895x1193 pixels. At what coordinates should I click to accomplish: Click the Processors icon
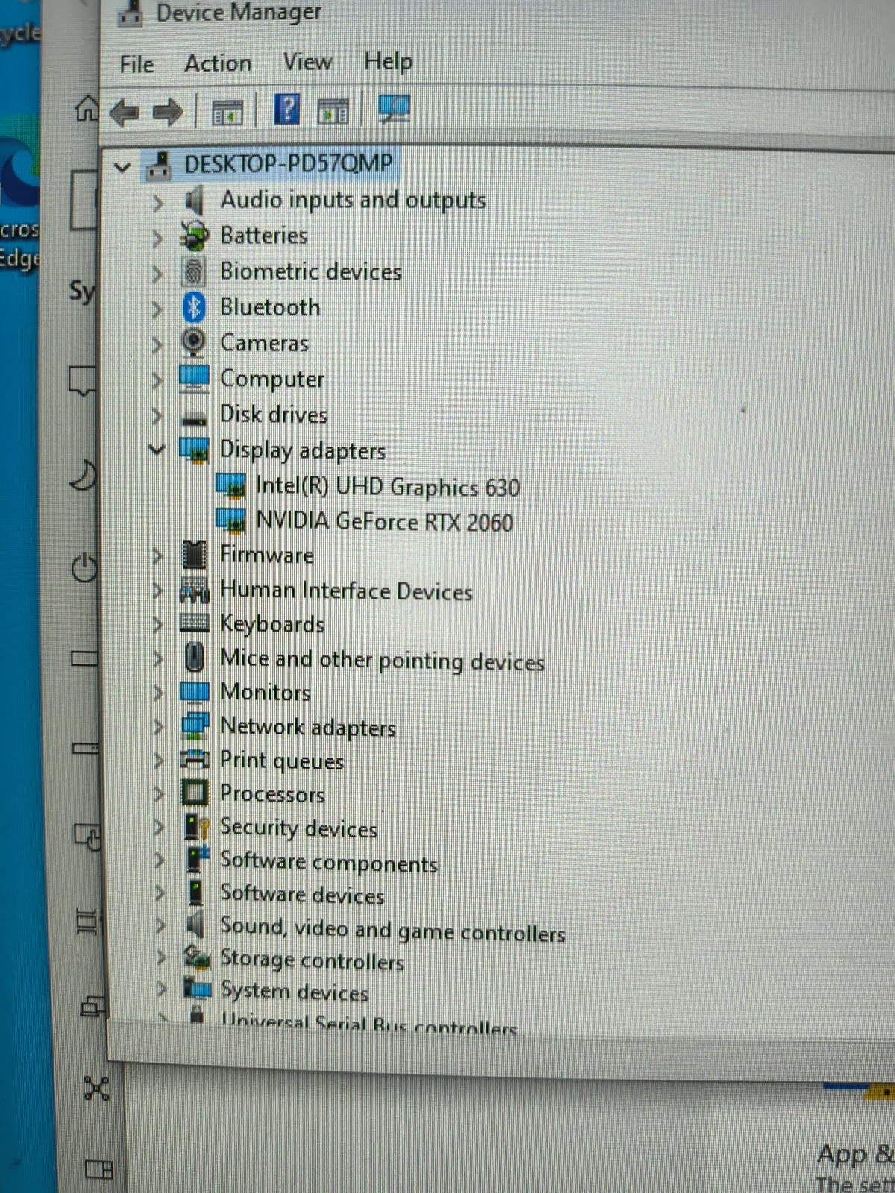point(195,793)
